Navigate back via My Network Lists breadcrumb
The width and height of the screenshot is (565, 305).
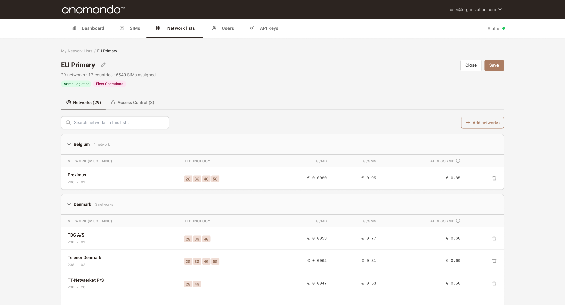click(77, 51)
